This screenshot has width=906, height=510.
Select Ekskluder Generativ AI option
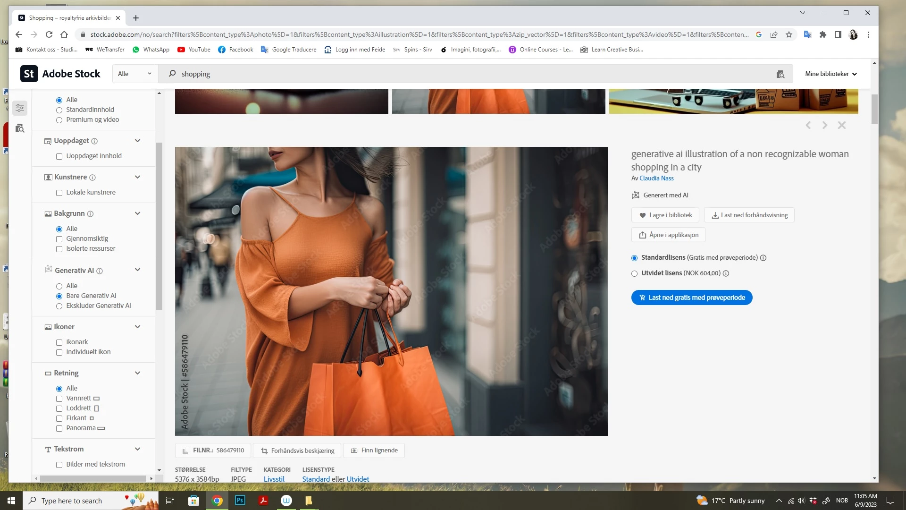59,306
